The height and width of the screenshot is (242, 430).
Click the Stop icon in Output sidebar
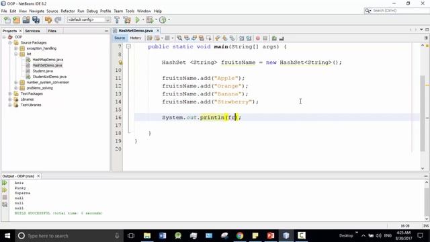[x=5, y=197]
